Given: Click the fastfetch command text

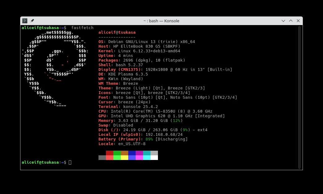Looking at the screenshot, I should (82, 28).
